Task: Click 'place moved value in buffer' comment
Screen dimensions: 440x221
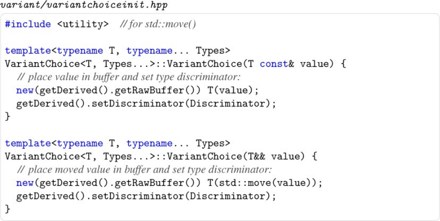Action: click(x=144, y=170)
